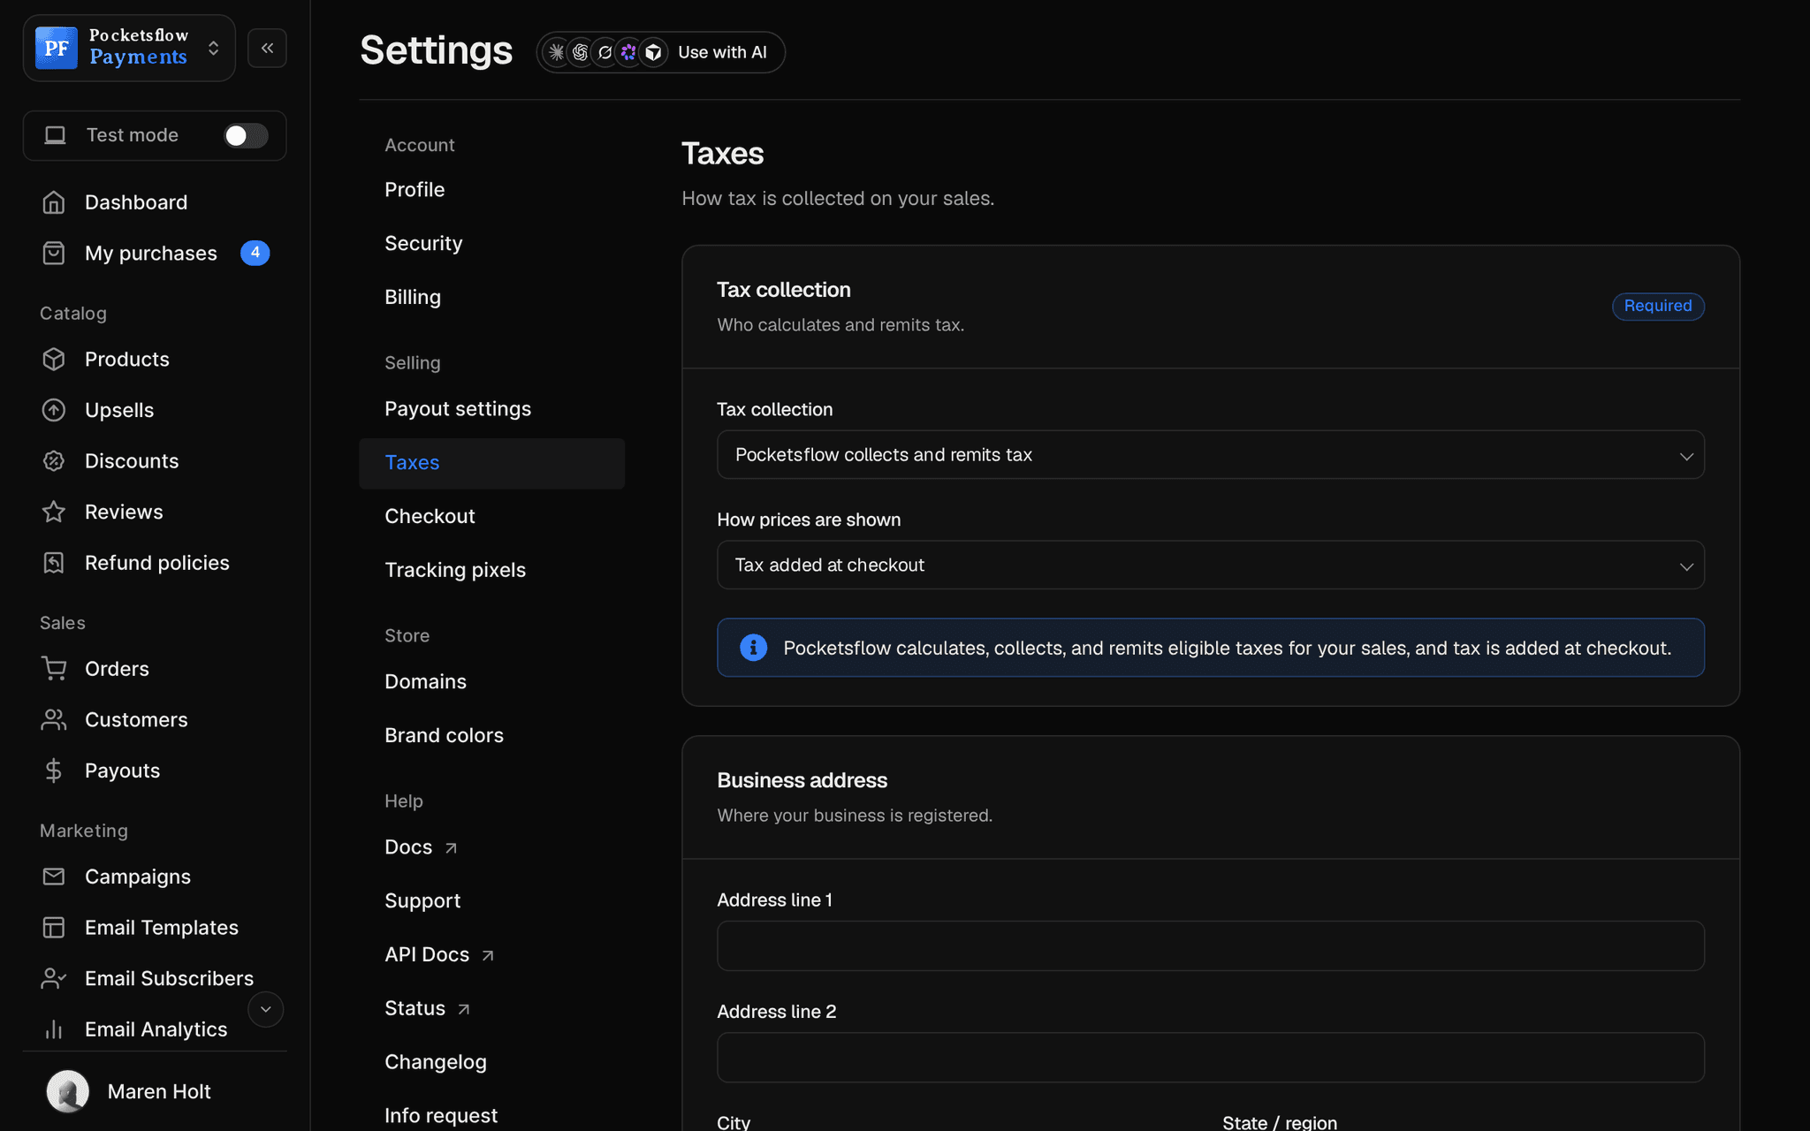Open Security settings section

(491, 244)
